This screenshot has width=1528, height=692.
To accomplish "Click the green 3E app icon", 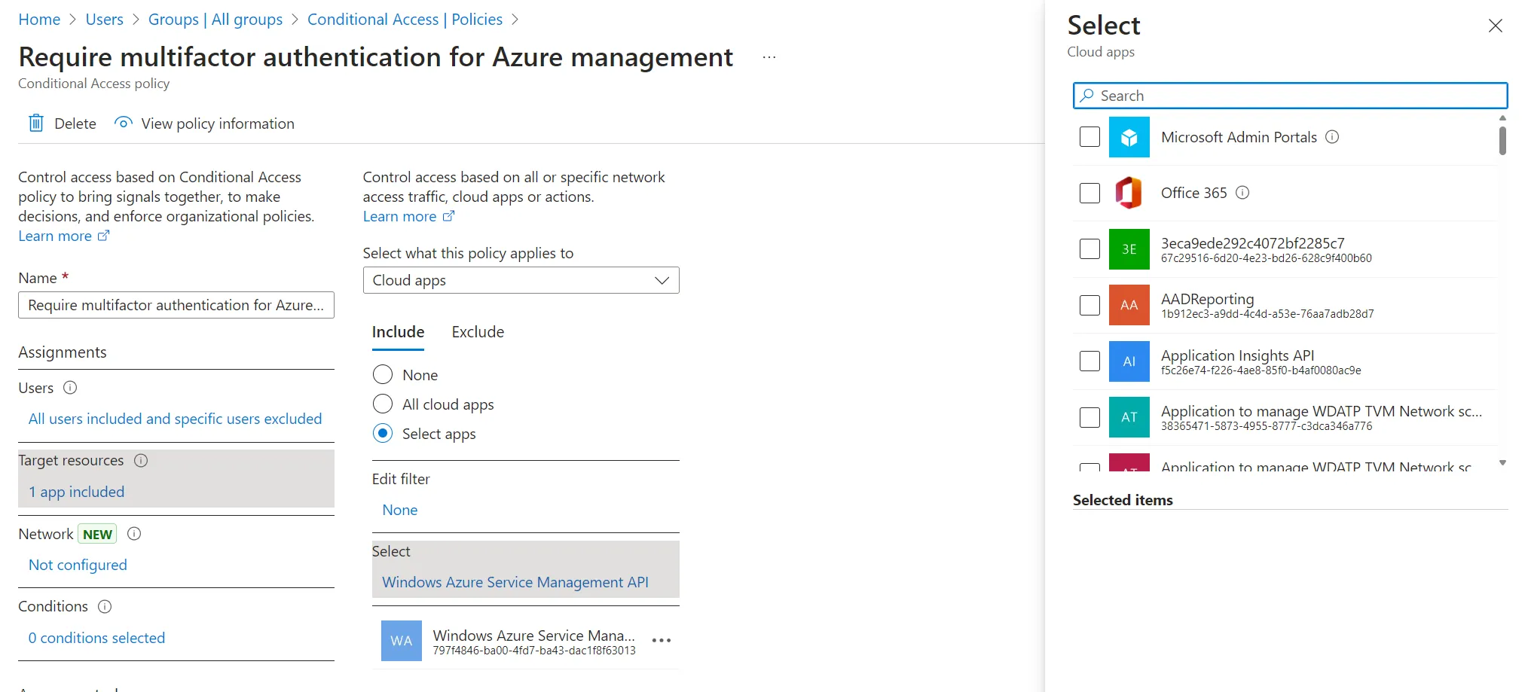I will coord(1129,249).
